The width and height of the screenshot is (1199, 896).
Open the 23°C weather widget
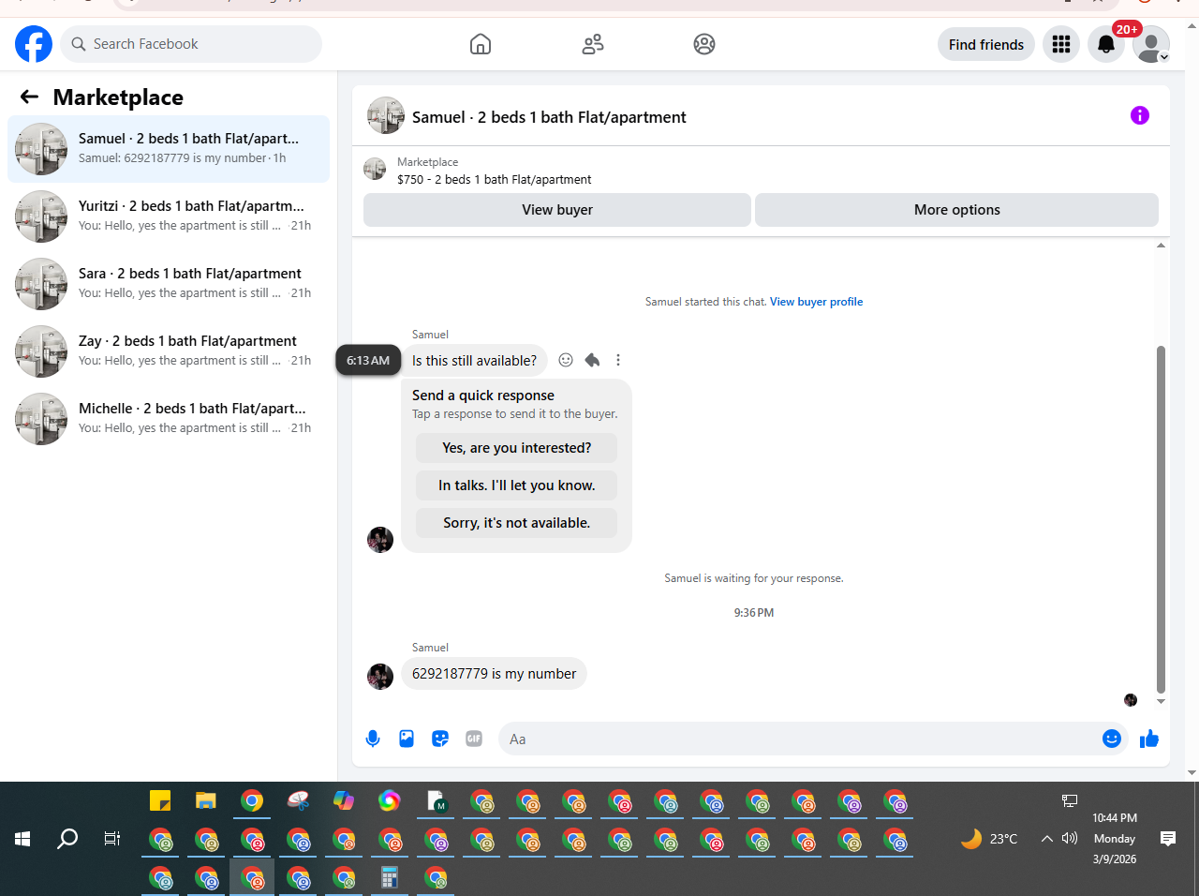tap(989, 839)
